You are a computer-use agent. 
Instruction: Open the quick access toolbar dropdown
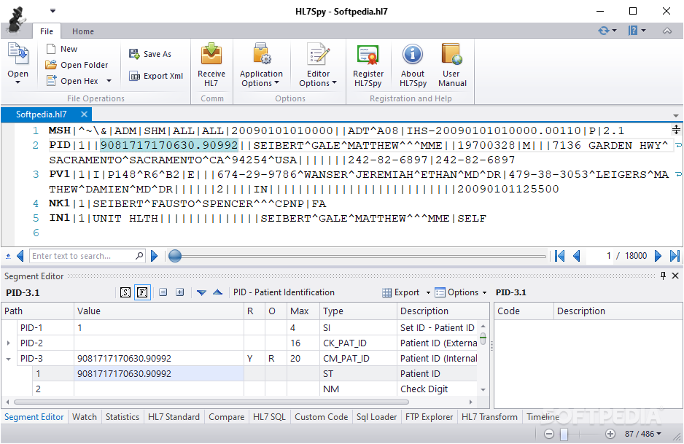(53, 10)
